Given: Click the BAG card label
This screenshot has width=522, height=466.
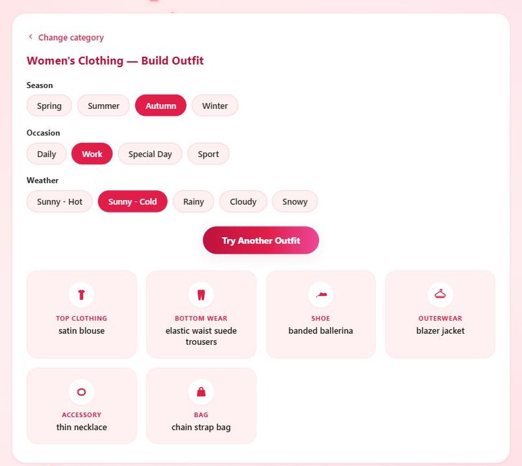Looking at the screenshot, I should 201,415.
